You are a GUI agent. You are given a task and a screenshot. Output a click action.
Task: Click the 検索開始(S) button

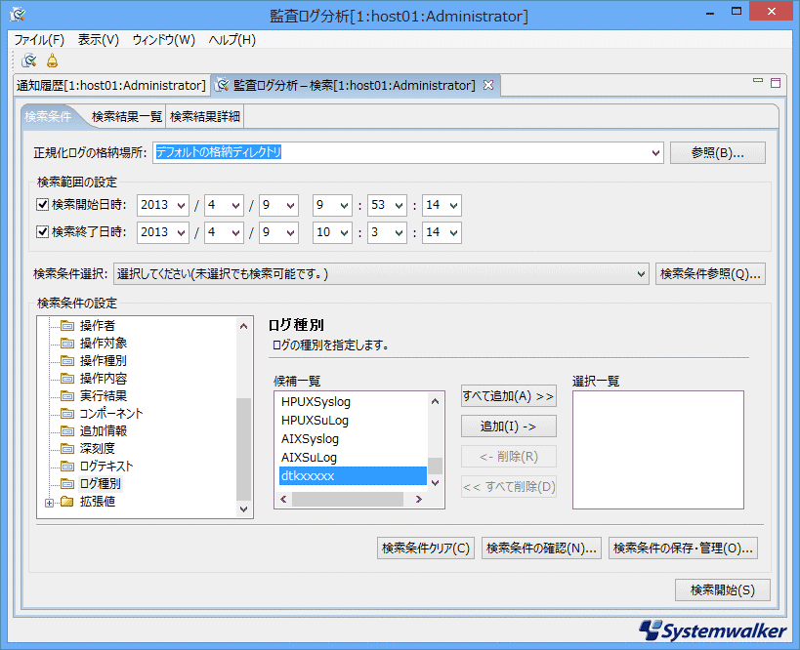(722, 589)
